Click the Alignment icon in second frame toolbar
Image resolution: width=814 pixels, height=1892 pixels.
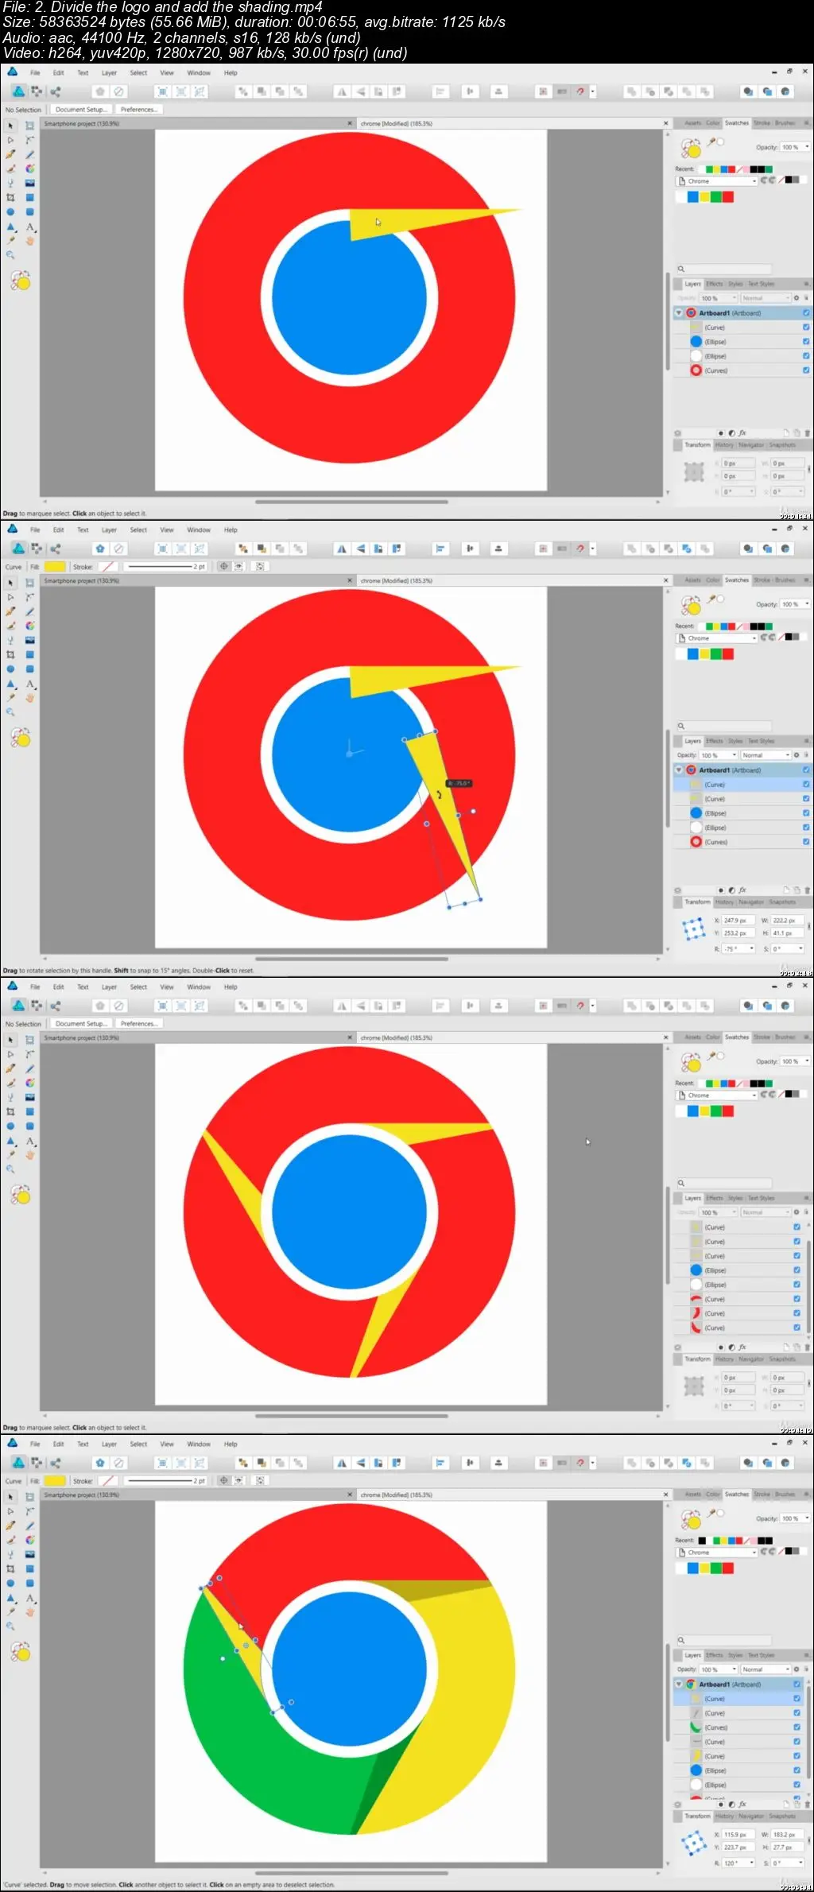440,549
